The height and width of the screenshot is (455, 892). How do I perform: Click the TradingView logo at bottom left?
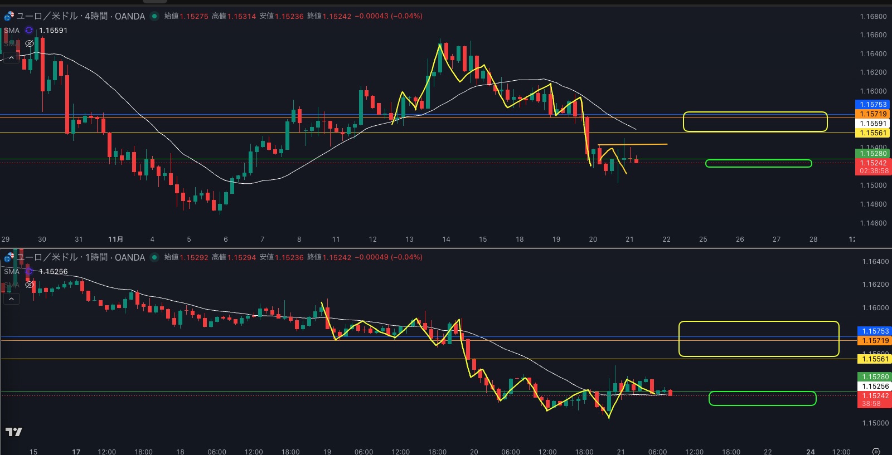(14, 432)
